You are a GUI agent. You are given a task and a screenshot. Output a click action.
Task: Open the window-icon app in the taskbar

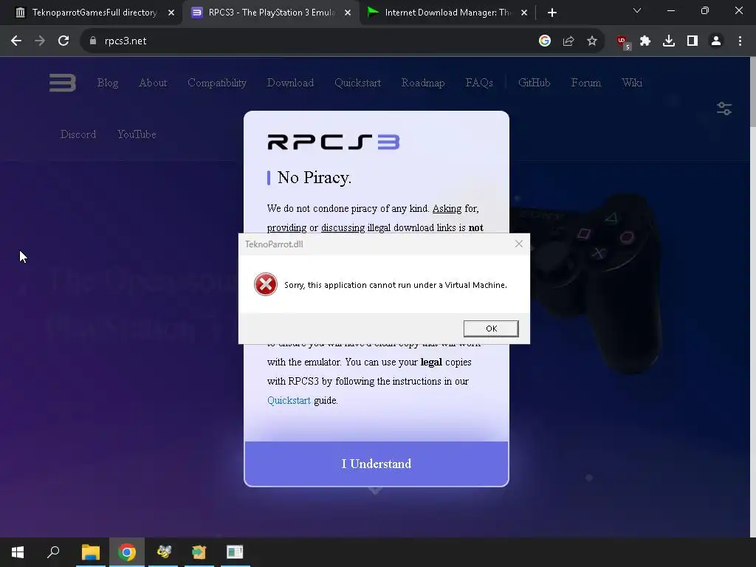(235, 552)
